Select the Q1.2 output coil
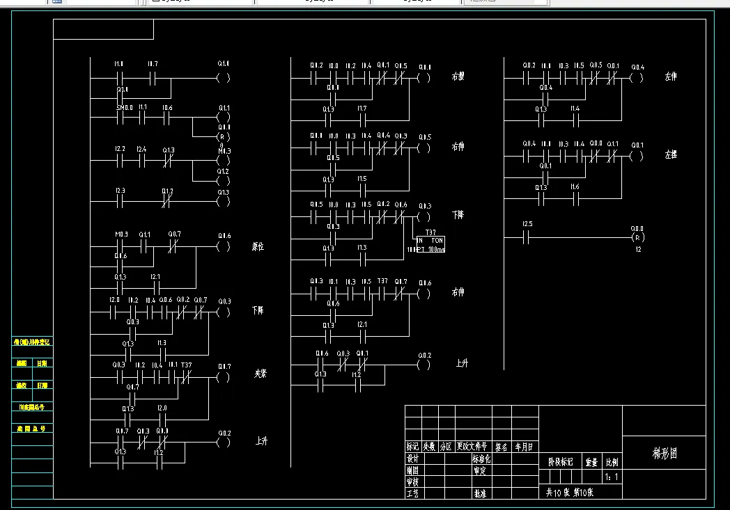Image resolution: width=730 pixels, height=510 pixels. coord(224,180)
